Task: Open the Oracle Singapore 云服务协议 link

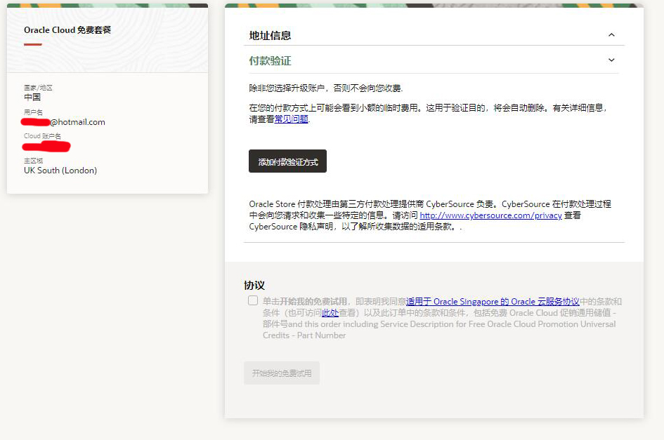Action: (493, 302)
